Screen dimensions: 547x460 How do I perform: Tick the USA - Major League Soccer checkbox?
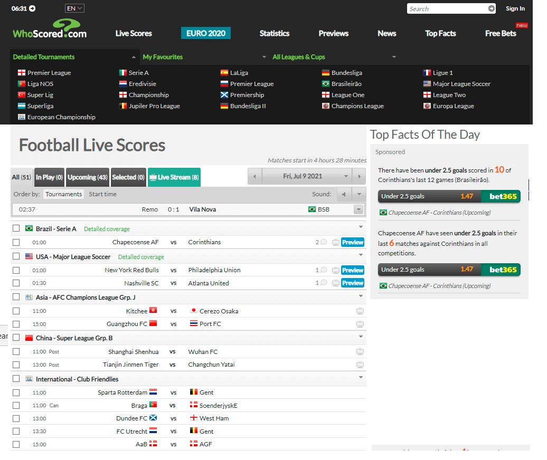(16, 256)
